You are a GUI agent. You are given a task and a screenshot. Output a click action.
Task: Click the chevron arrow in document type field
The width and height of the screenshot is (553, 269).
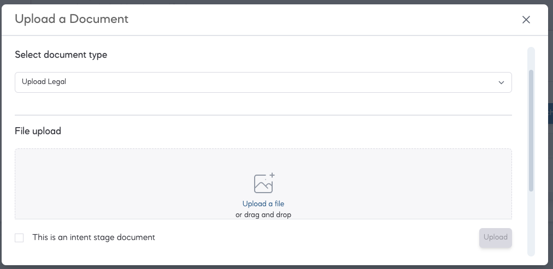[501, 83]
